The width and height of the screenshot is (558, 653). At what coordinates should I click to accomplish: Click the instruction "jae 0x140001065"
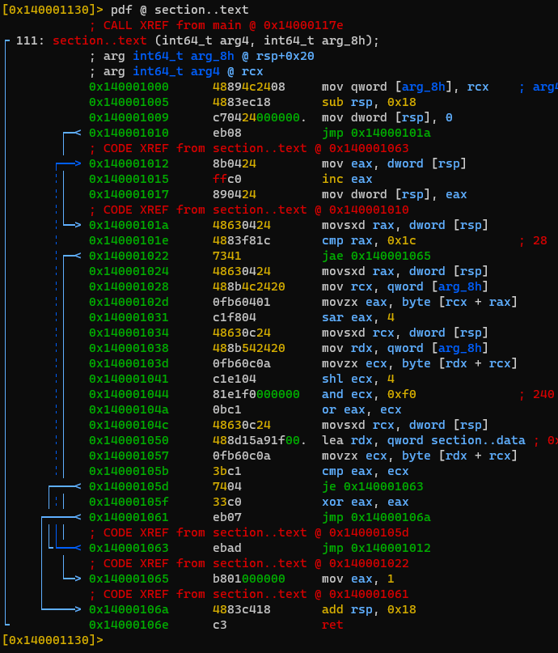tap(376, 256)
